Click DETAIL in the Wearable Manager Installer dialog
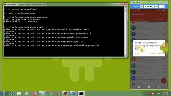171x96 pixels. pyautogui.click(x=137, y=54)
